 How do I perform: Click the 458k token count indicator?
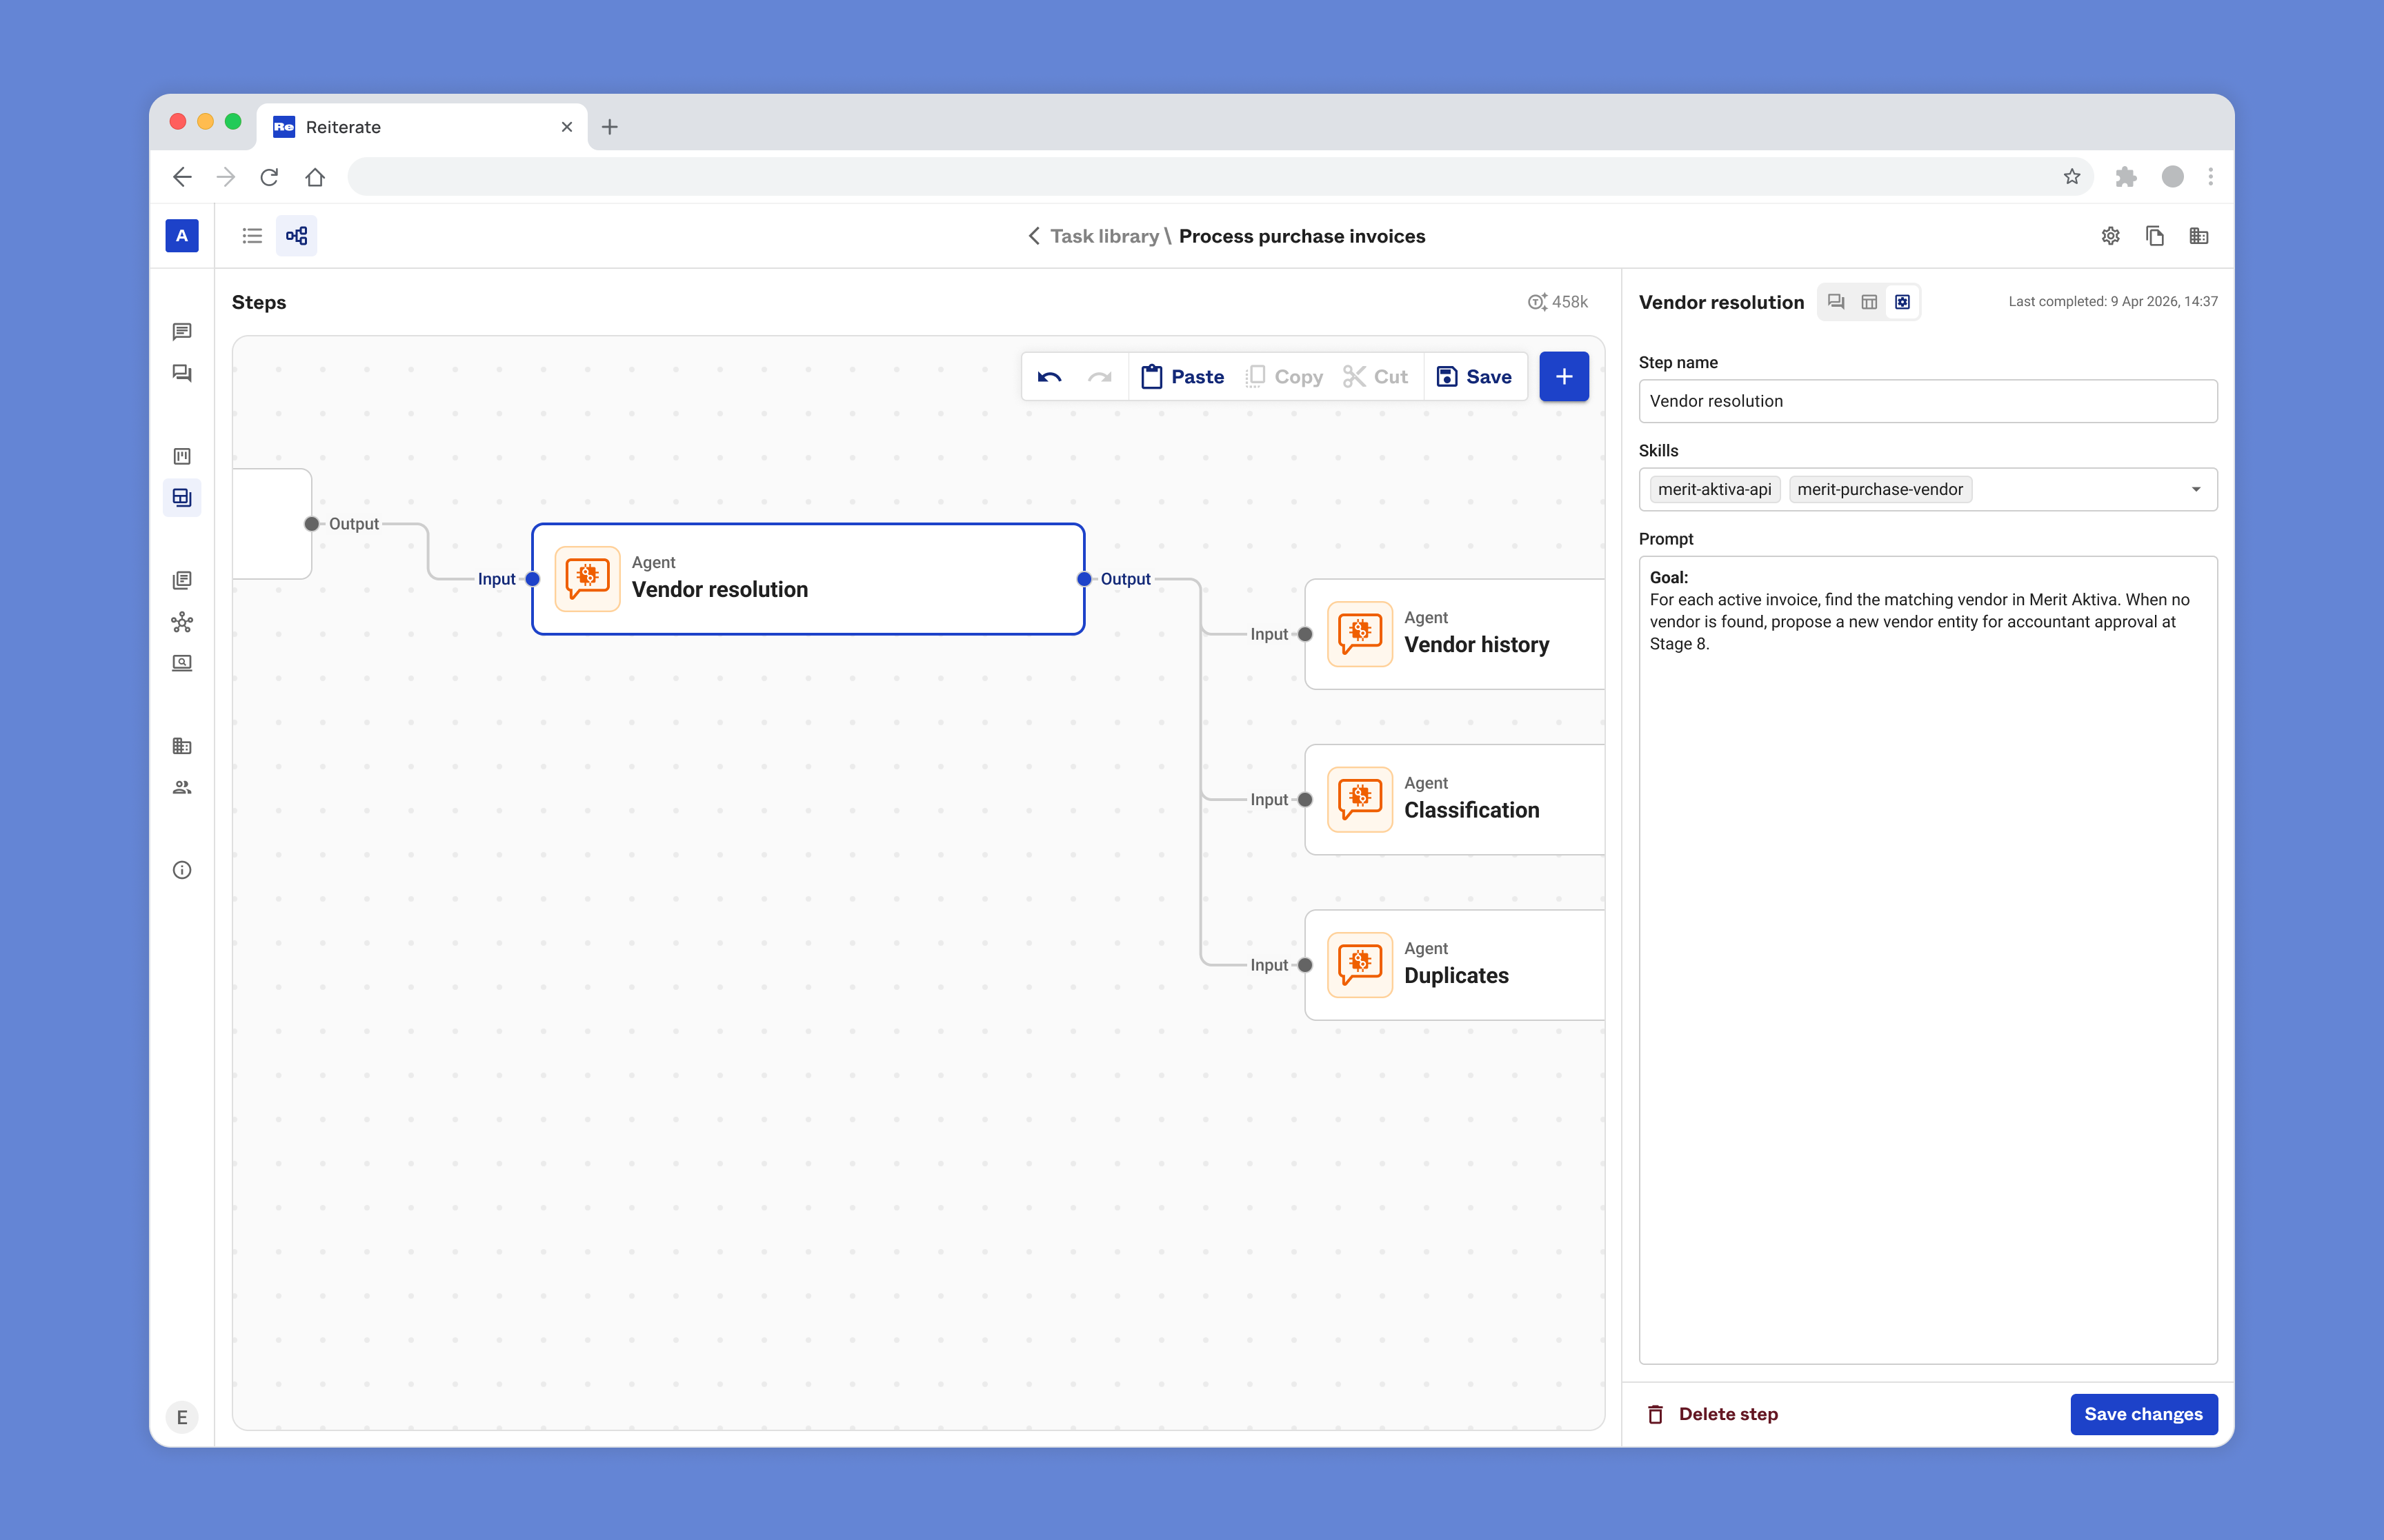coord(1558,302)
